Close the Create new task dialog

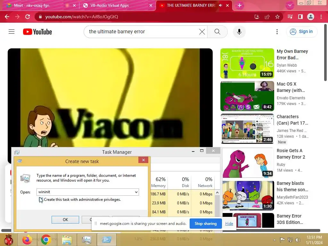pyautogui.click(x=143, y=160)
